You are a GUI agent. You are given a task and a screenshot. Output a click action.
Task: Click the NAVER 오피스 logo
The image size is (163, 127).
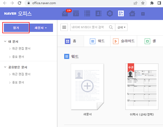[x=18, y=13]
